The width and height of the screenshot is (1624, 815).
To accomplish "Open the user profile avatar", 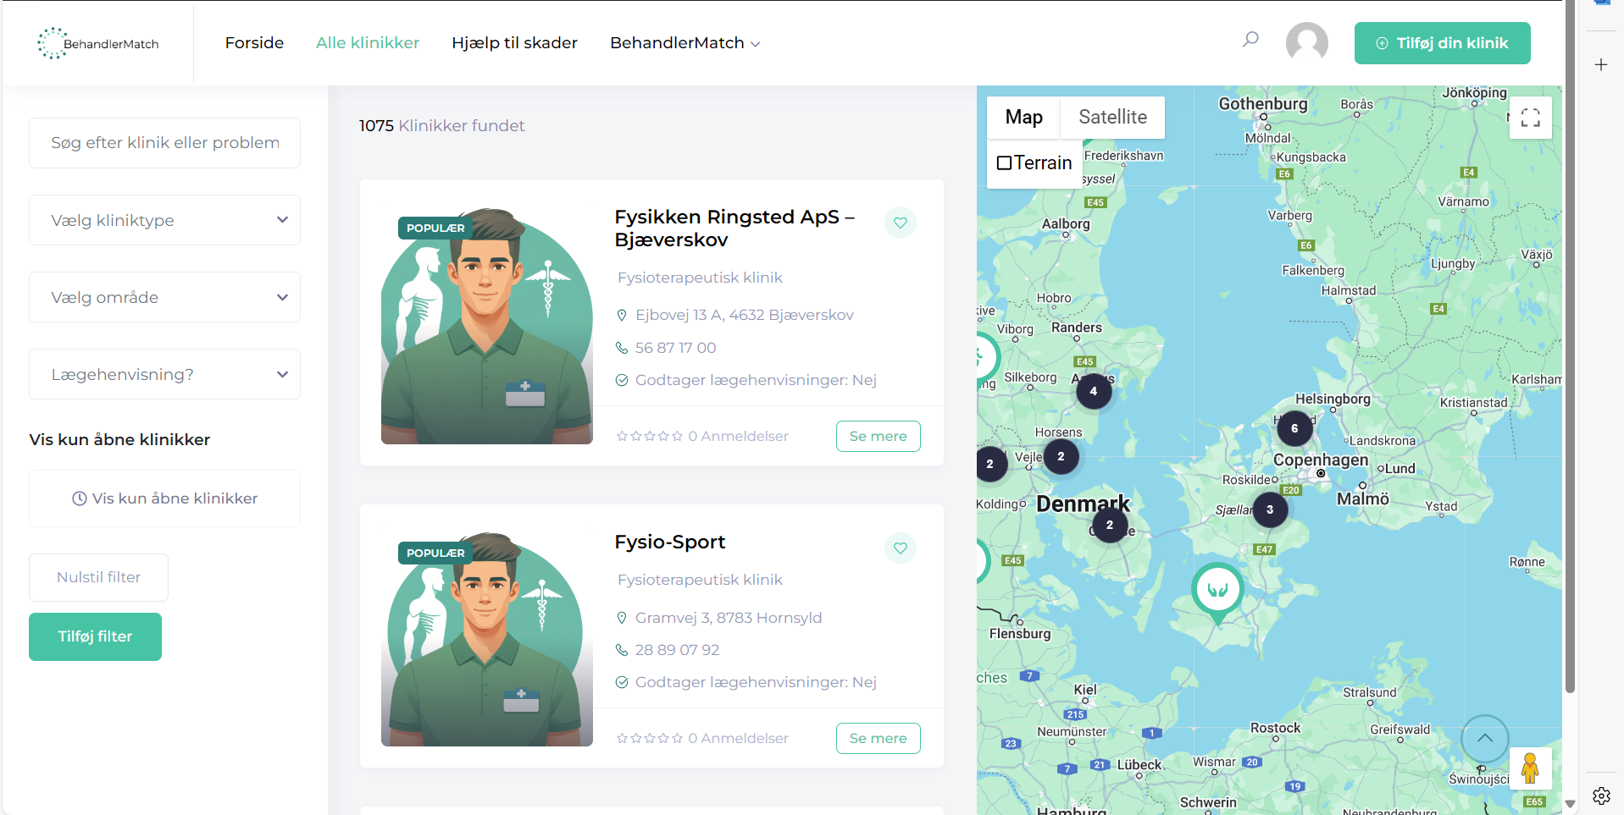I will pos(1306,42).
